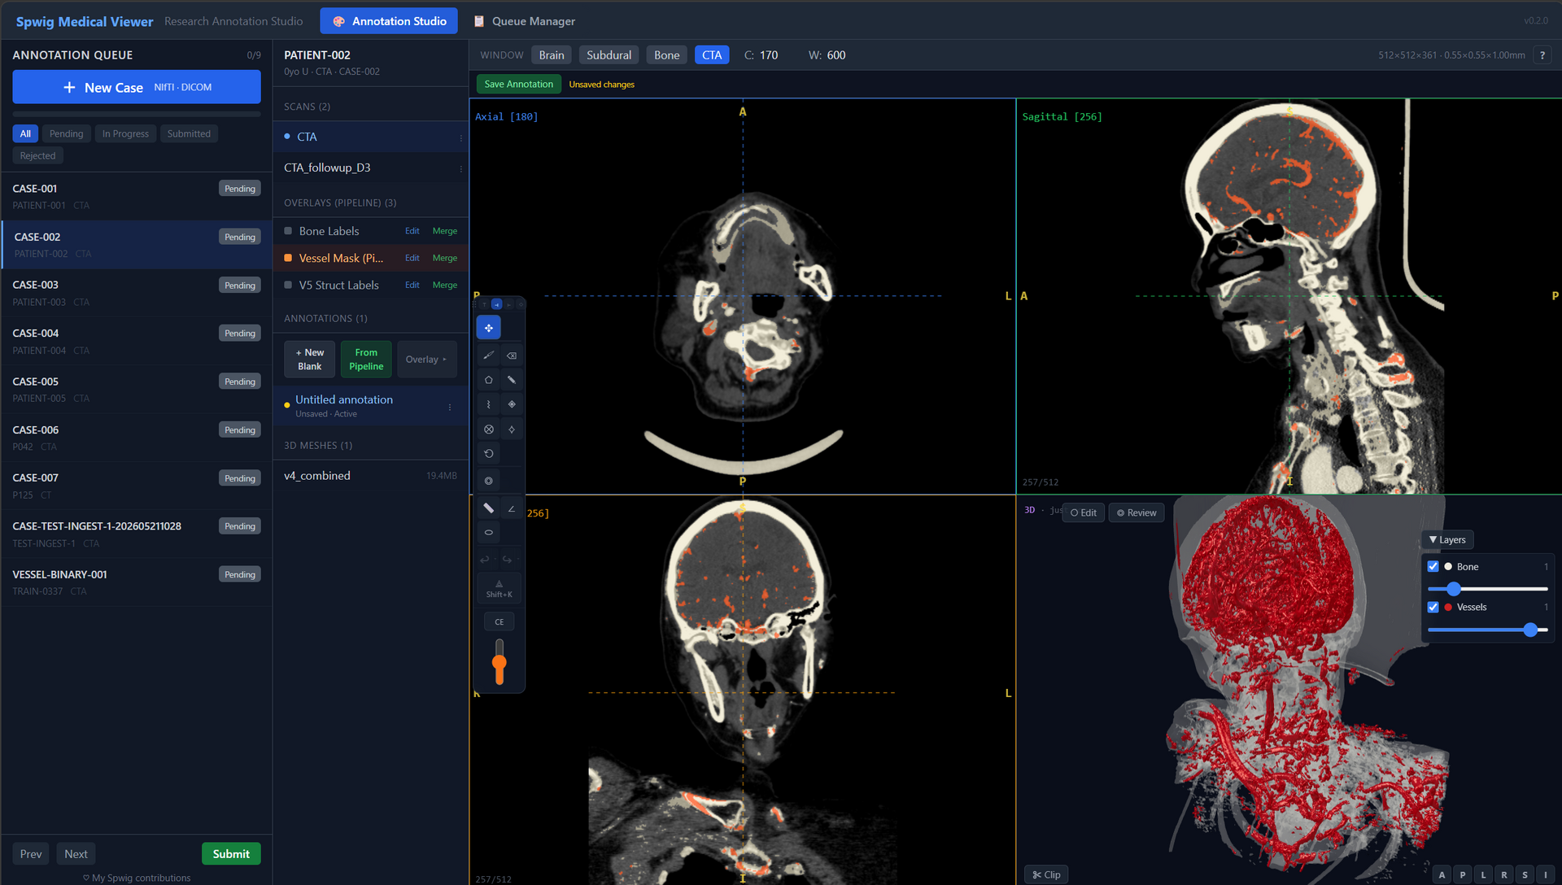This screenshot has width=1562, height=885.
Task: Adjust the Vessels opacity slider
Action: pos(1487,630)
